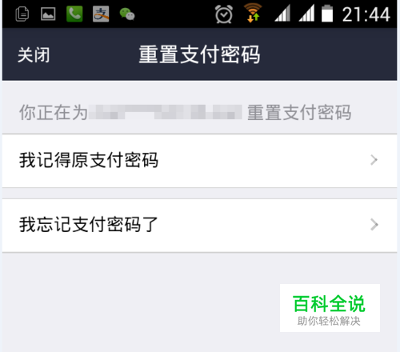Tap the first mobile signal bars icon
400x352 pixels.
282,14
